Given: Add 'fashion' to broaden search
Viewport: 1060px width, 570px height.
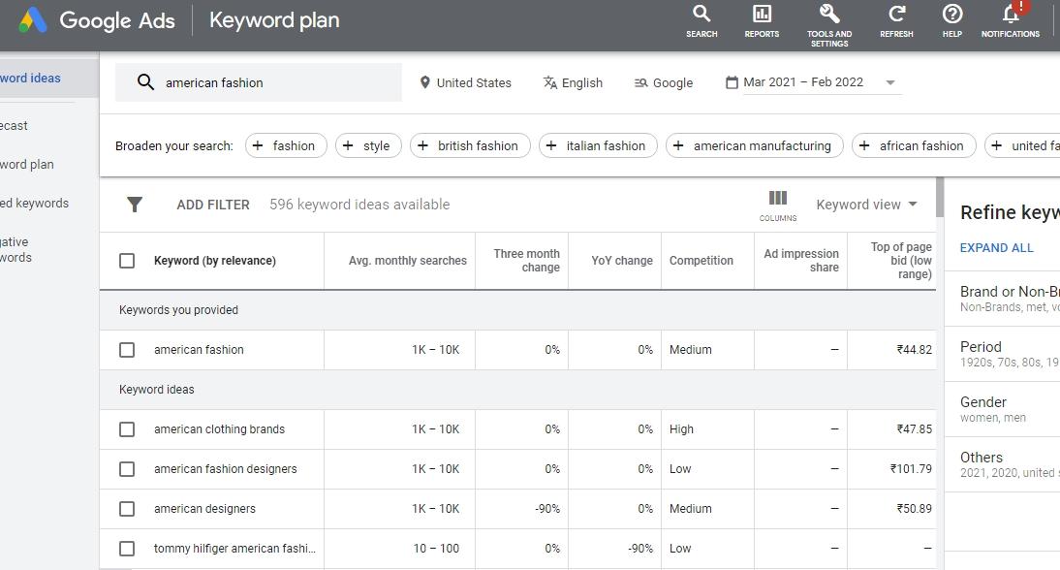Looking at the screenshot, I should point(286,145).
